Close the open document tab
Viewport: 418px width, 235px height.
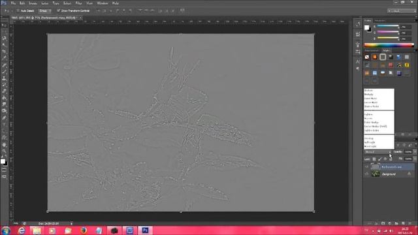80,18
